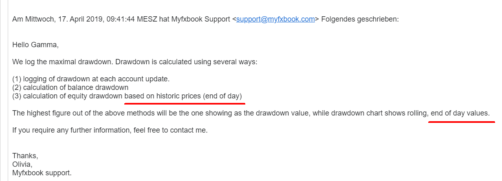Viewport: 502px width, 181px height.
Task: Click the 'Thanks,' closing line
Action: coord(25,156)
